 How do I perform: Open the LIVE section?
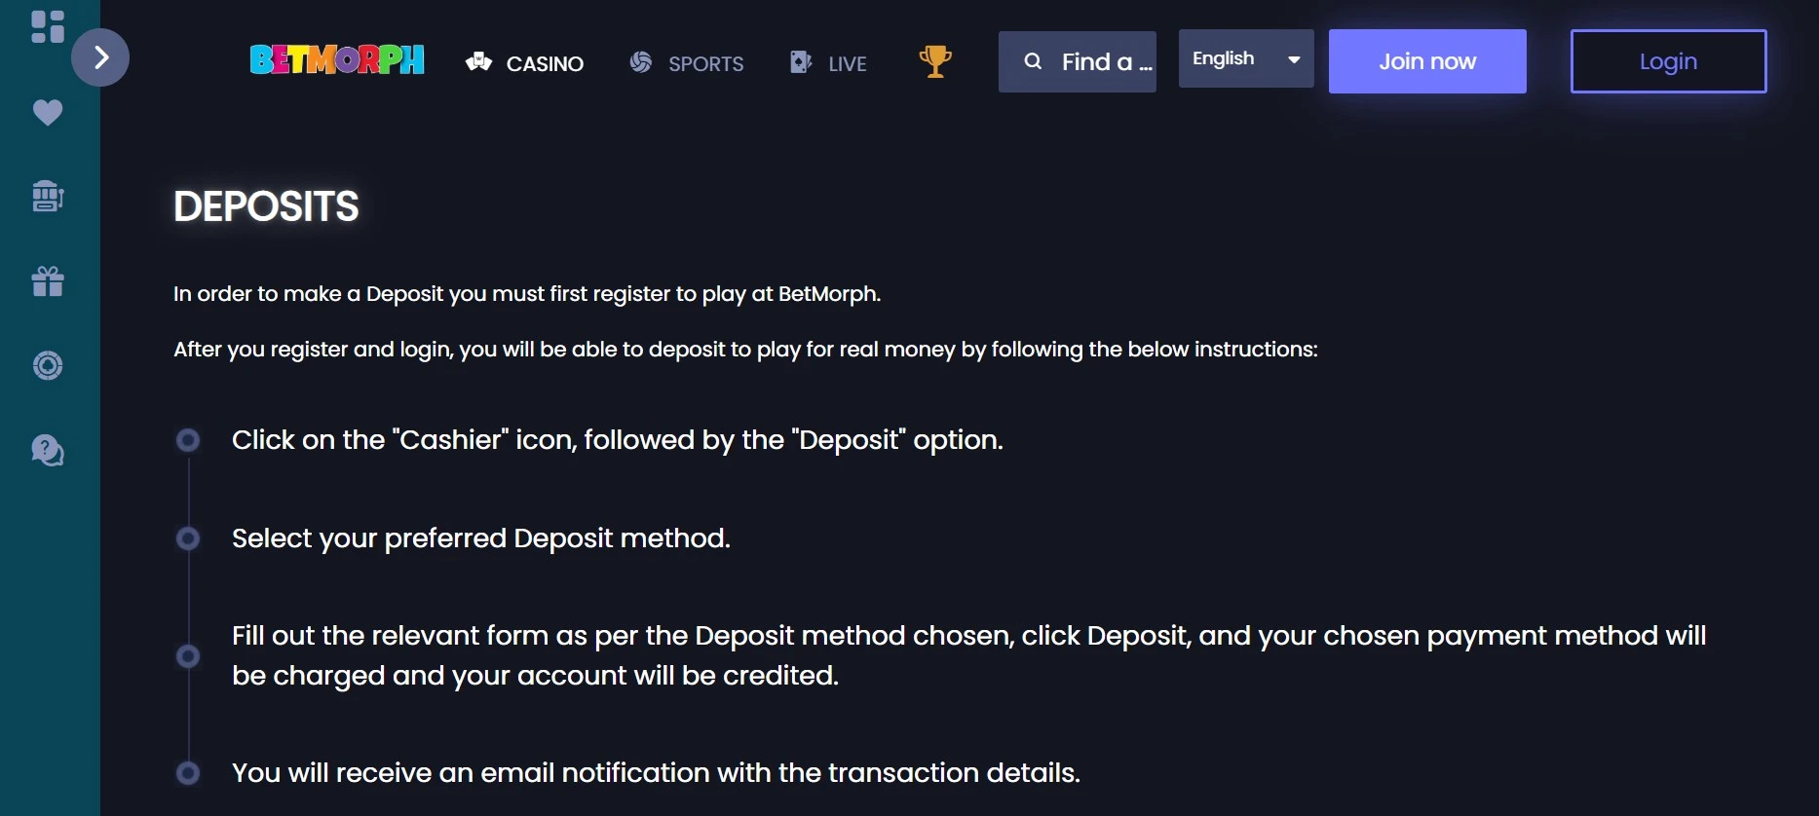click(827, 62)
